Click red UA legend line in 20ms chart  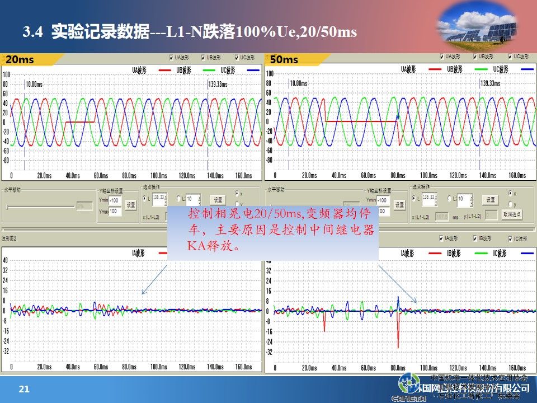click(x=164, y=71)
